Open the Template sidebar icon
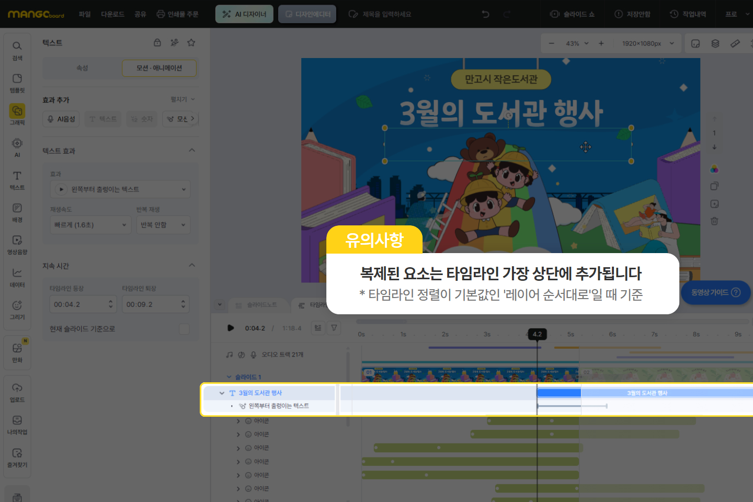Viewport: 753px width, 502px height. point(17,83)
